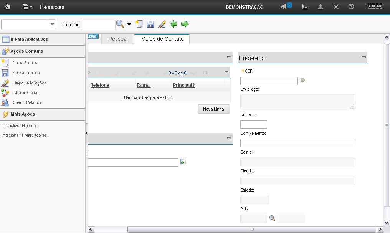Go to the next record with green arrow
Viewport: 390px width, 233px height.
(185, 24)
